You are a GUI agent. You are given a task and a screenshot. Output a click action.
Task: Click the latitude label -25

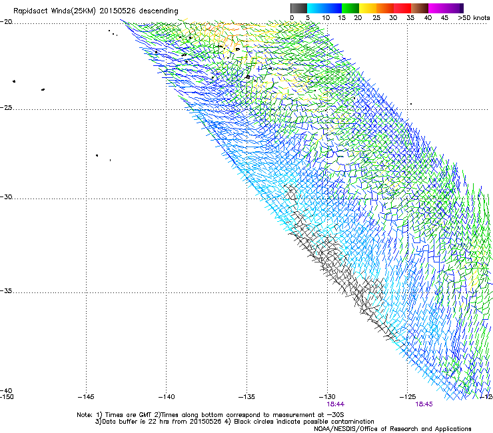(x=6, y=107)
